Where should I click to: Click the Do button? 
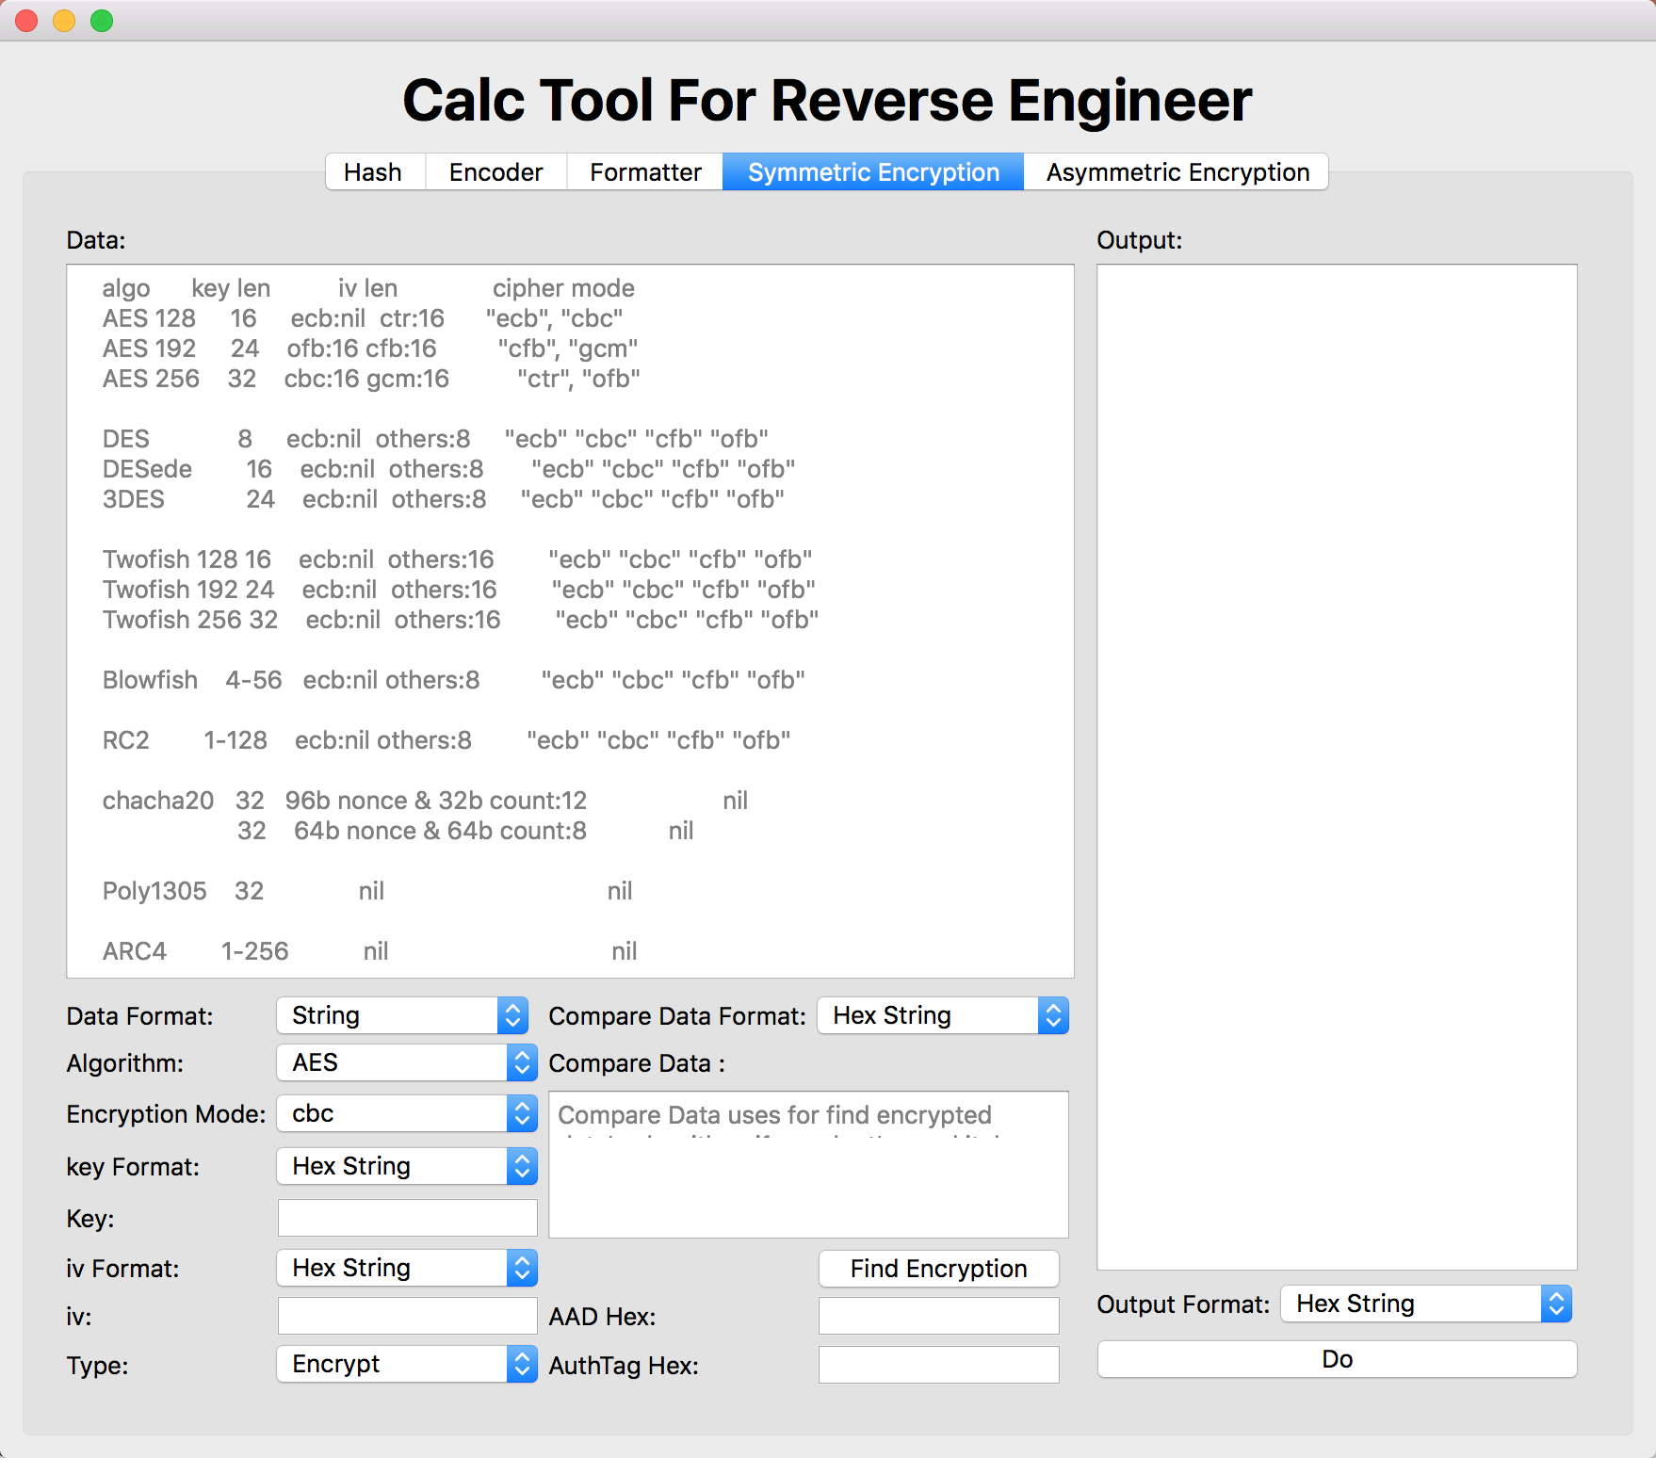tap(1337, 1359)
